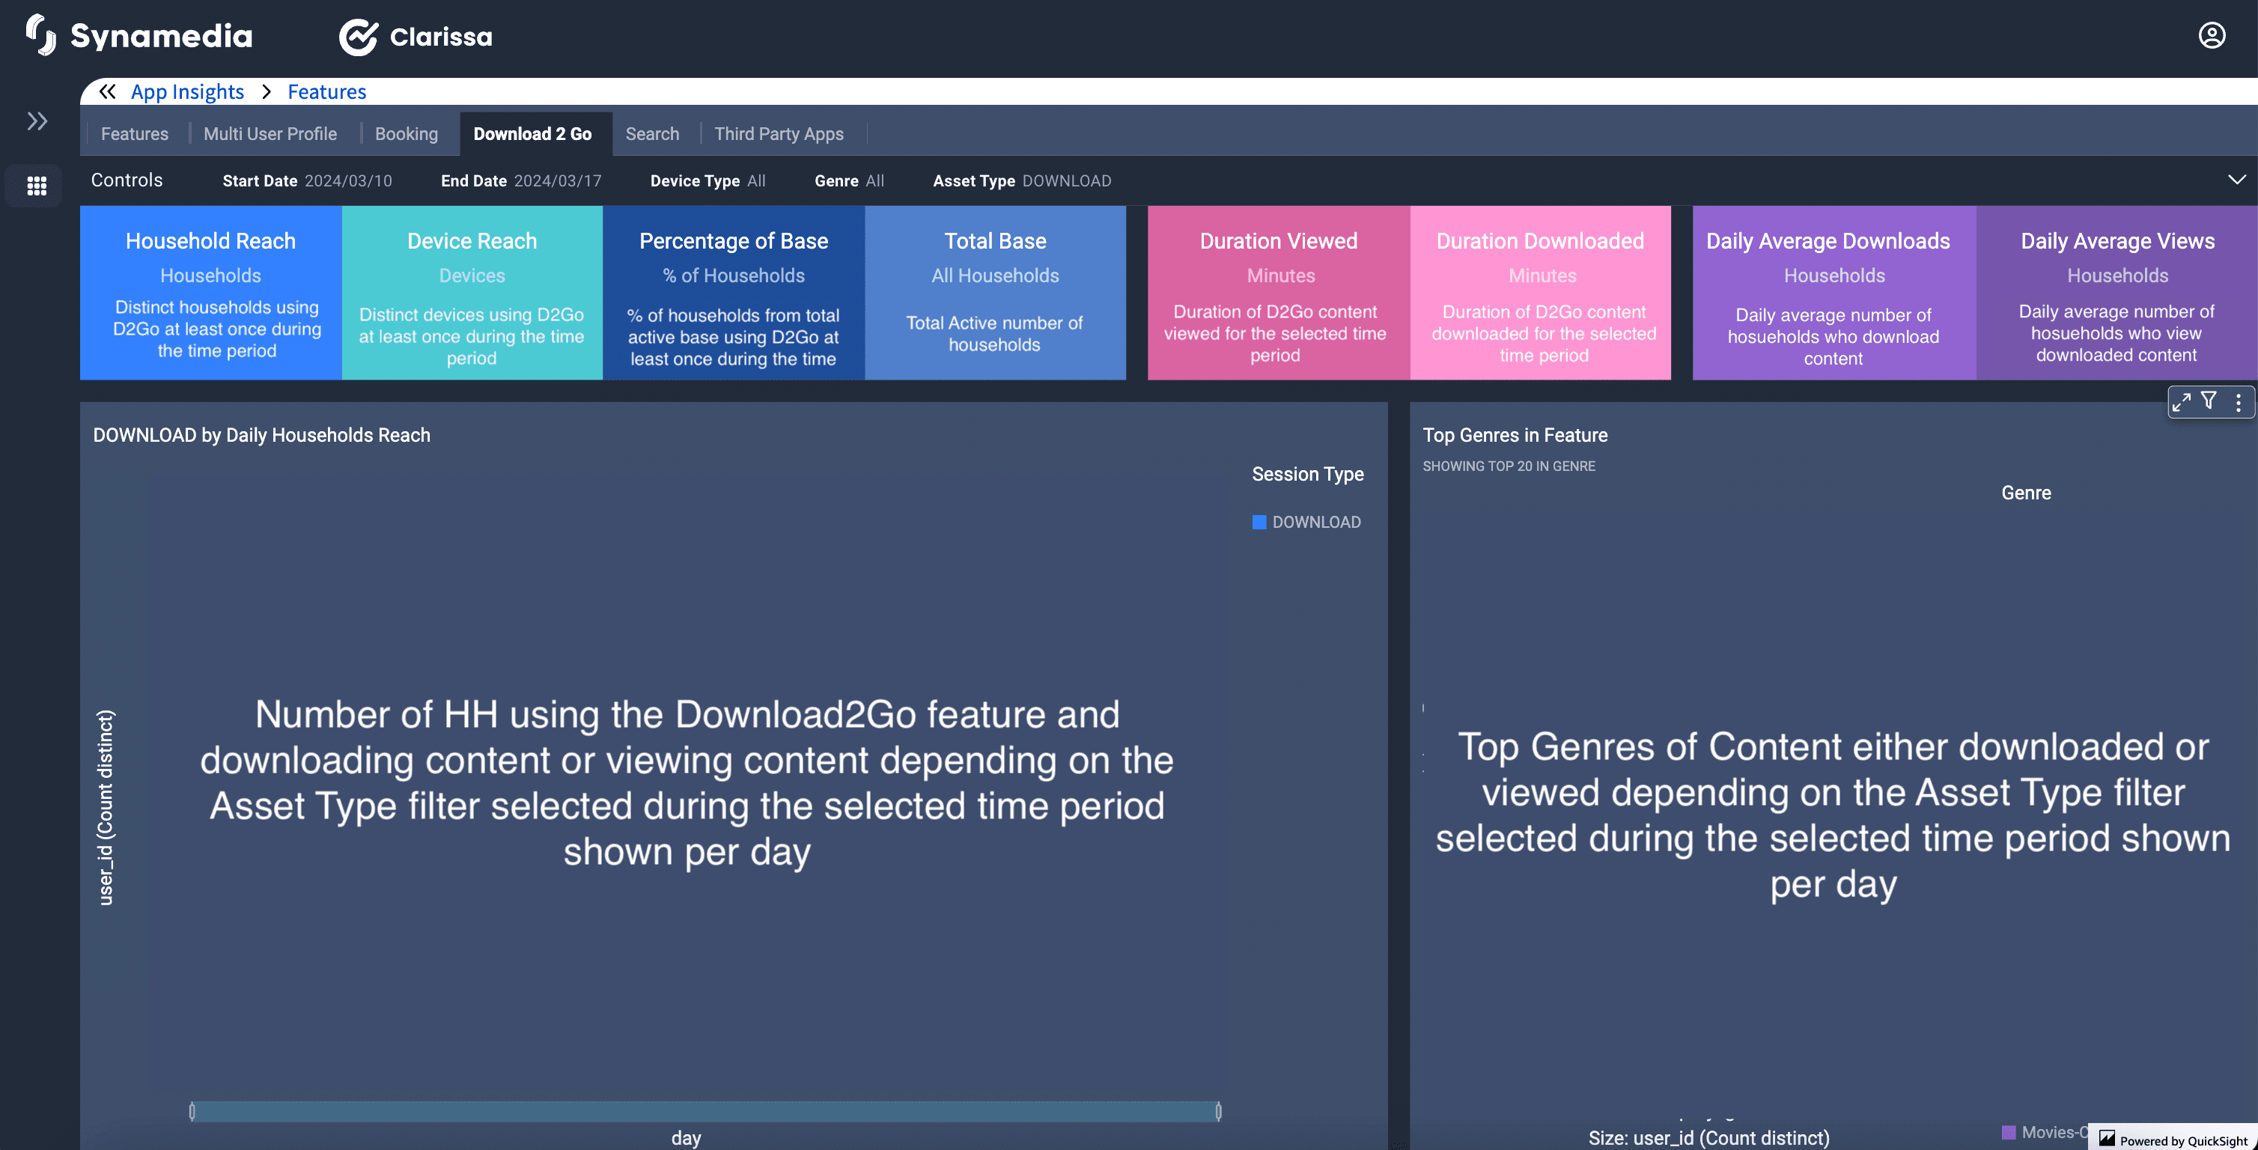This screenshot has width=2258, height=1150.
Task: Maximize the Top Genres visual with expand icon
Action: click(2181, 402)
